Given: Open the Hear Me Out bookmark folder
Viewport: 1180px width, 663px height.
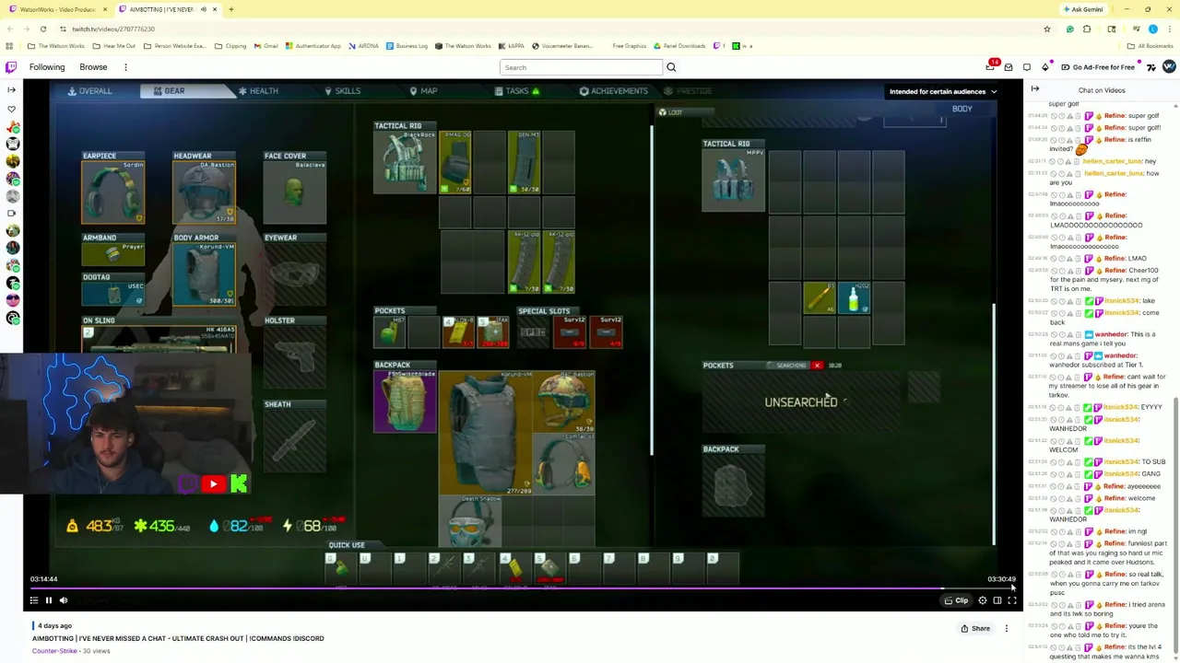Looking at the screenshot, I should coord(113,46).
